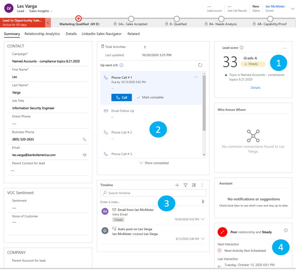The height and width of the screenshot is (272, 296).
Task: Toggle timeline expand all records icon
Action: [x=194, y=185]
